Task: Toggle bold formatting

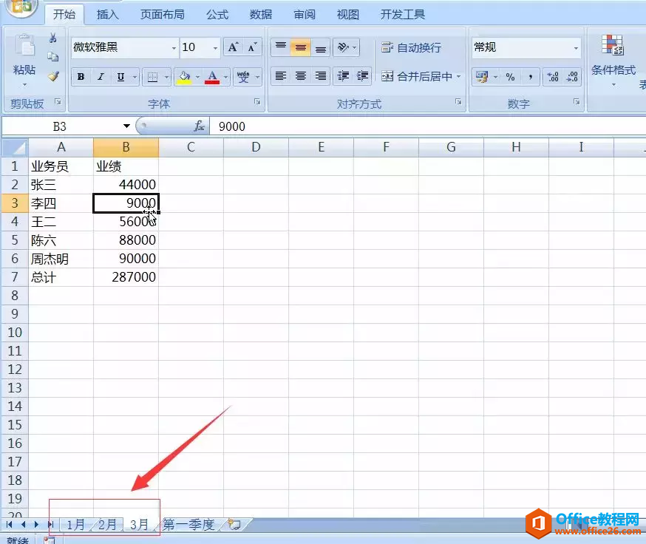Action: click(81, 77)
